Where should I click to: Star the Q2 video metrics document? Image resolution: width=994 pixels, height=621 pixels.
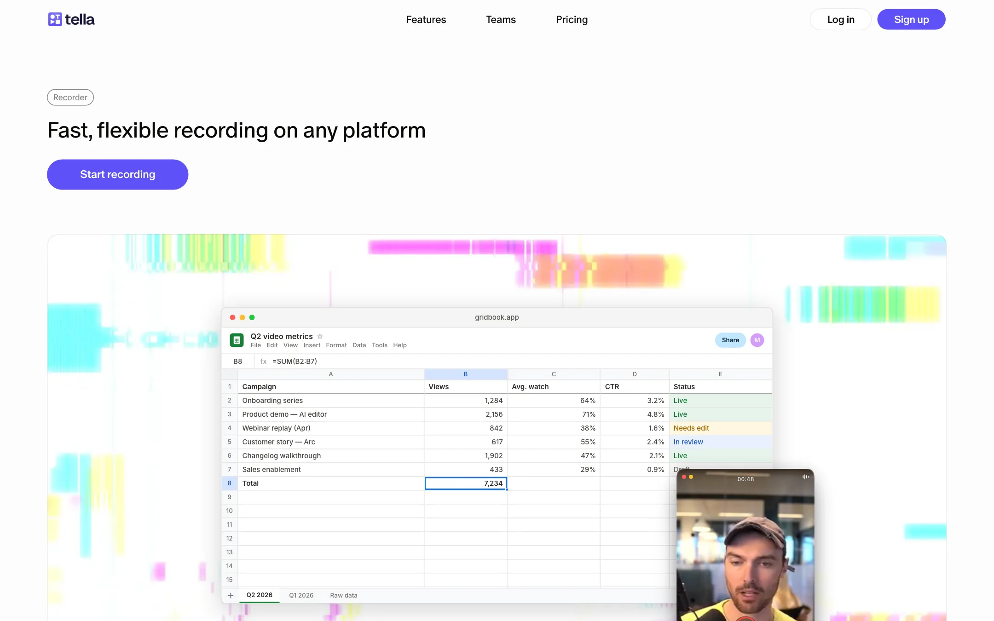pyautogui.click(x=320, y=336)
